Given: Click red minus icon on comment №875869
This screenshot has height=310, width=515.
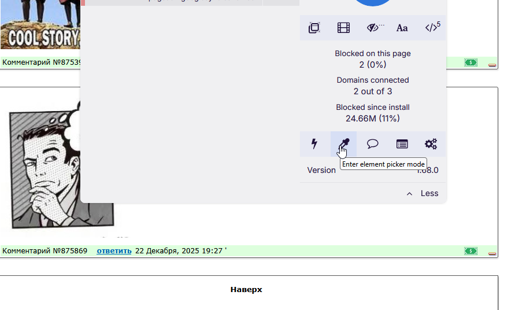Looking at the screenshot, I should [x=492, y=253].
